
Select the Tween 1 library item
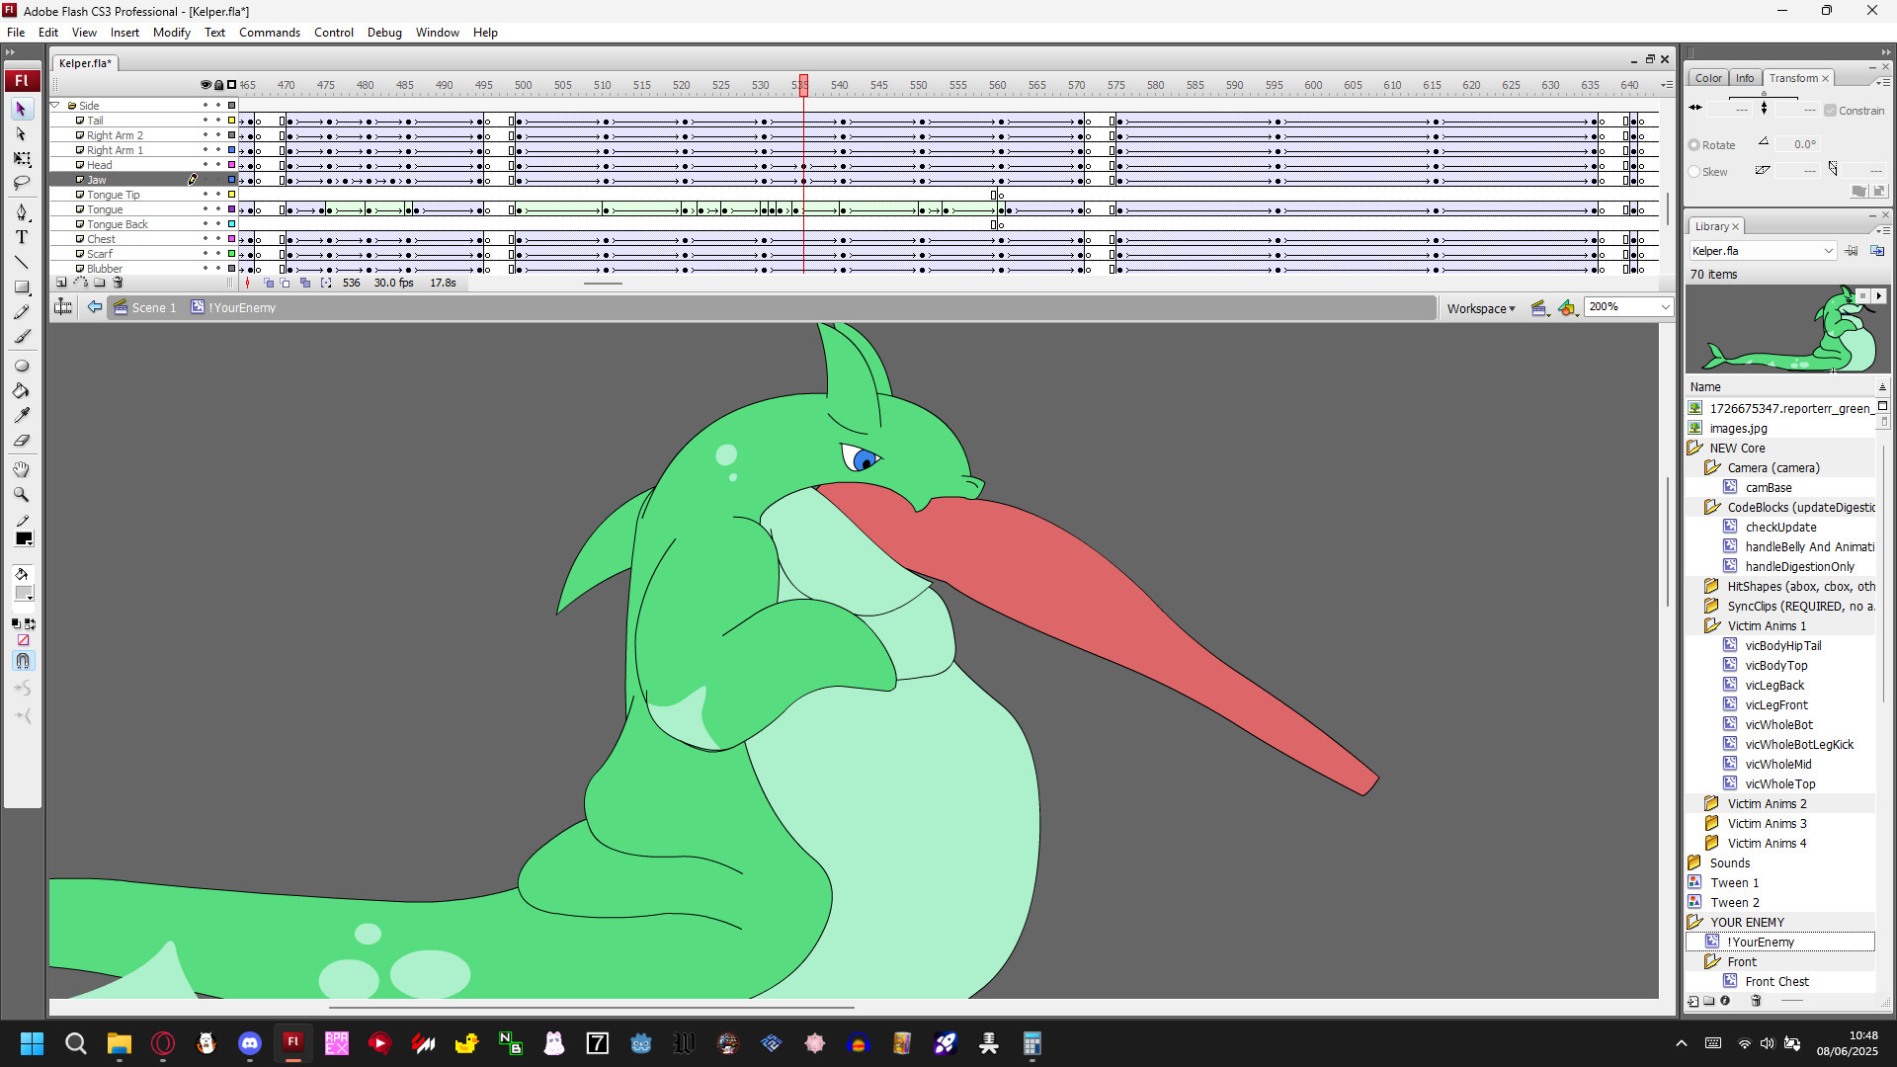click(1734, 883)
